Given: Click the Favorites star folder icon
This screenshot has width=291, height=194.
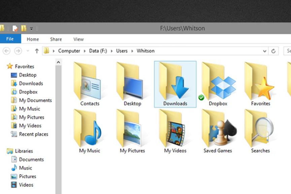Looking at the screenshot, I should 260,83.
